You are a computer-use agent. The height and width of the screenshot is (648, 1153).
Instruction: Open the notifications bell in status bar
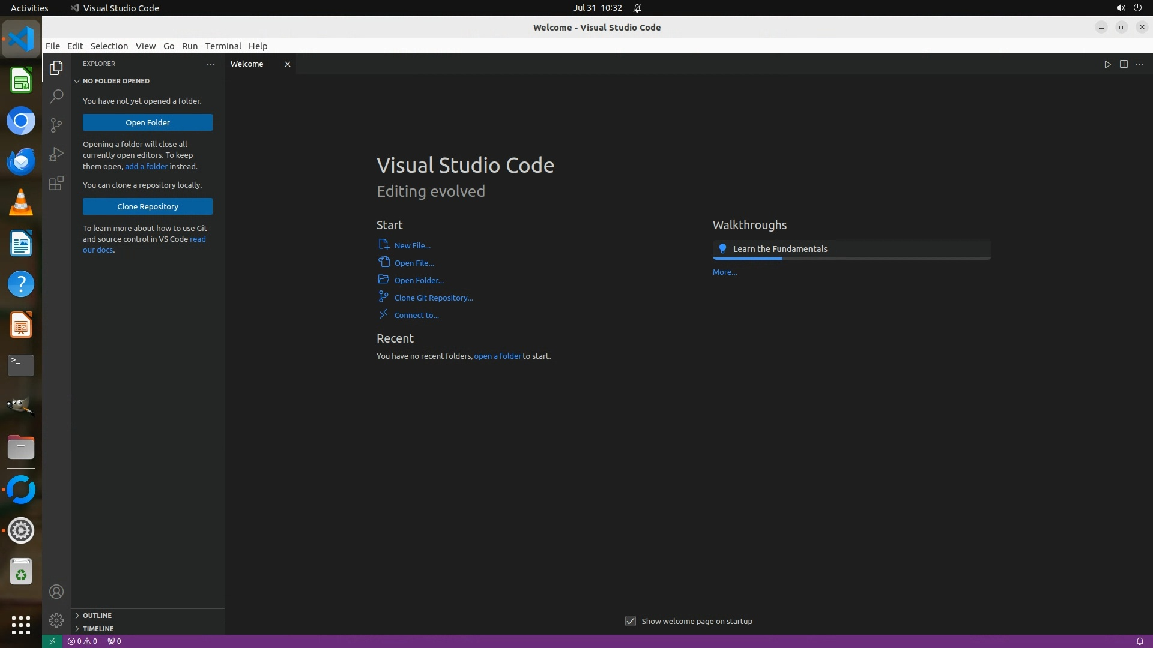1139,641
